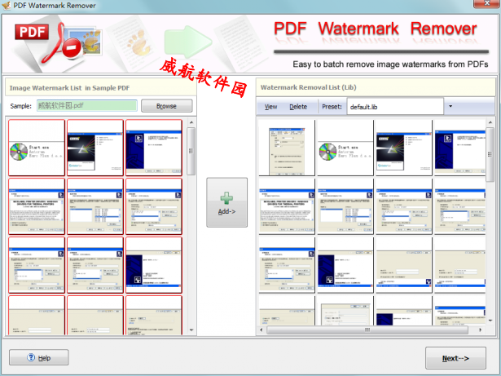Click the Next--> button
The height and width of the screenshot is (376, 501).
coord(455,358)
